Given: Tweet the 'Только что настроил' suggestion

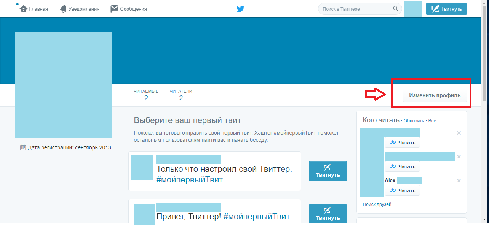Looking at the screenshot, I should pyautogui.click(x=328, y=171).
